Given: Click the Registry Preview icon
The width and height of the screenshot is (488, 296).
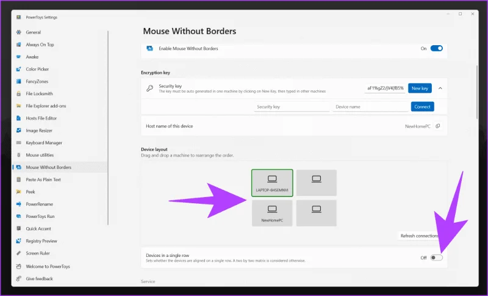Looking at the screenshot, I should (x=19, y=241).
